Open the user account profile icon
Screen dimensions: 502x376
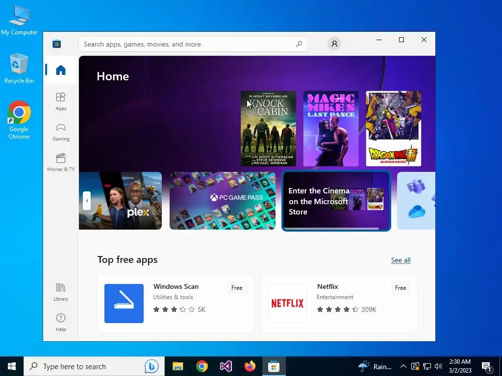pyautogui.click(x=334, y=44)
